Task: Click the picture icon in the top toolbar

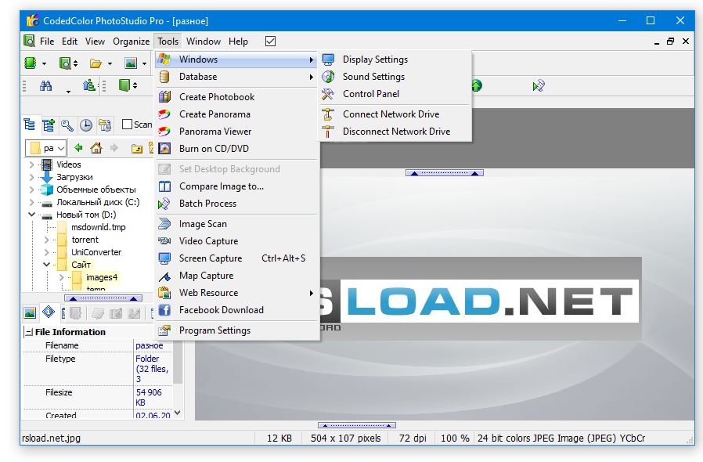Action: pos(131,63)
